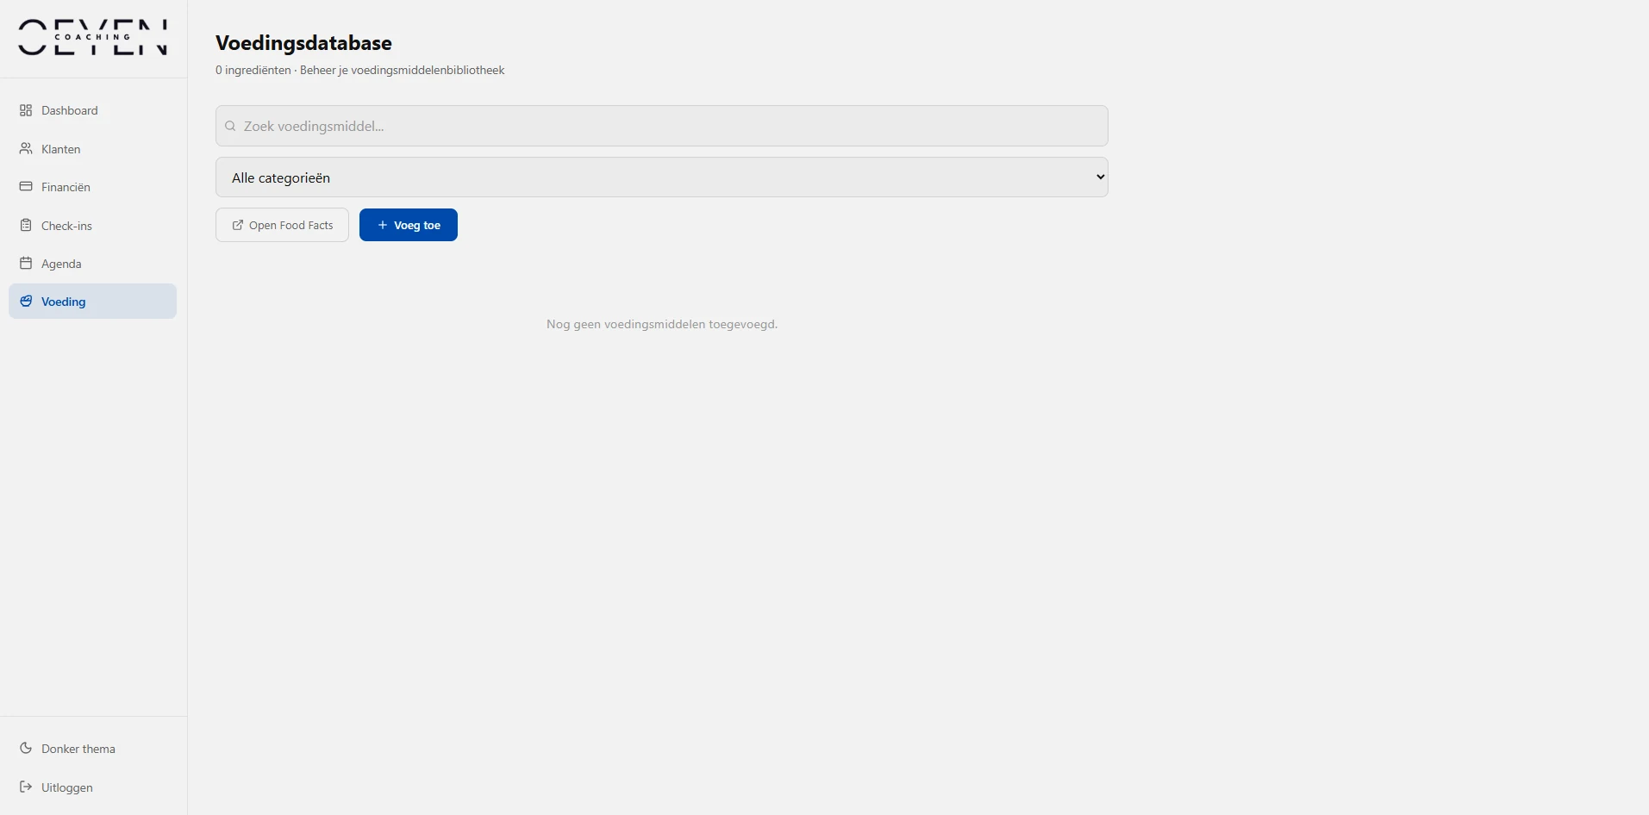
Task: Click the moon icon in the sidebar
Action: pyautogui.click(x=26, y=749)
